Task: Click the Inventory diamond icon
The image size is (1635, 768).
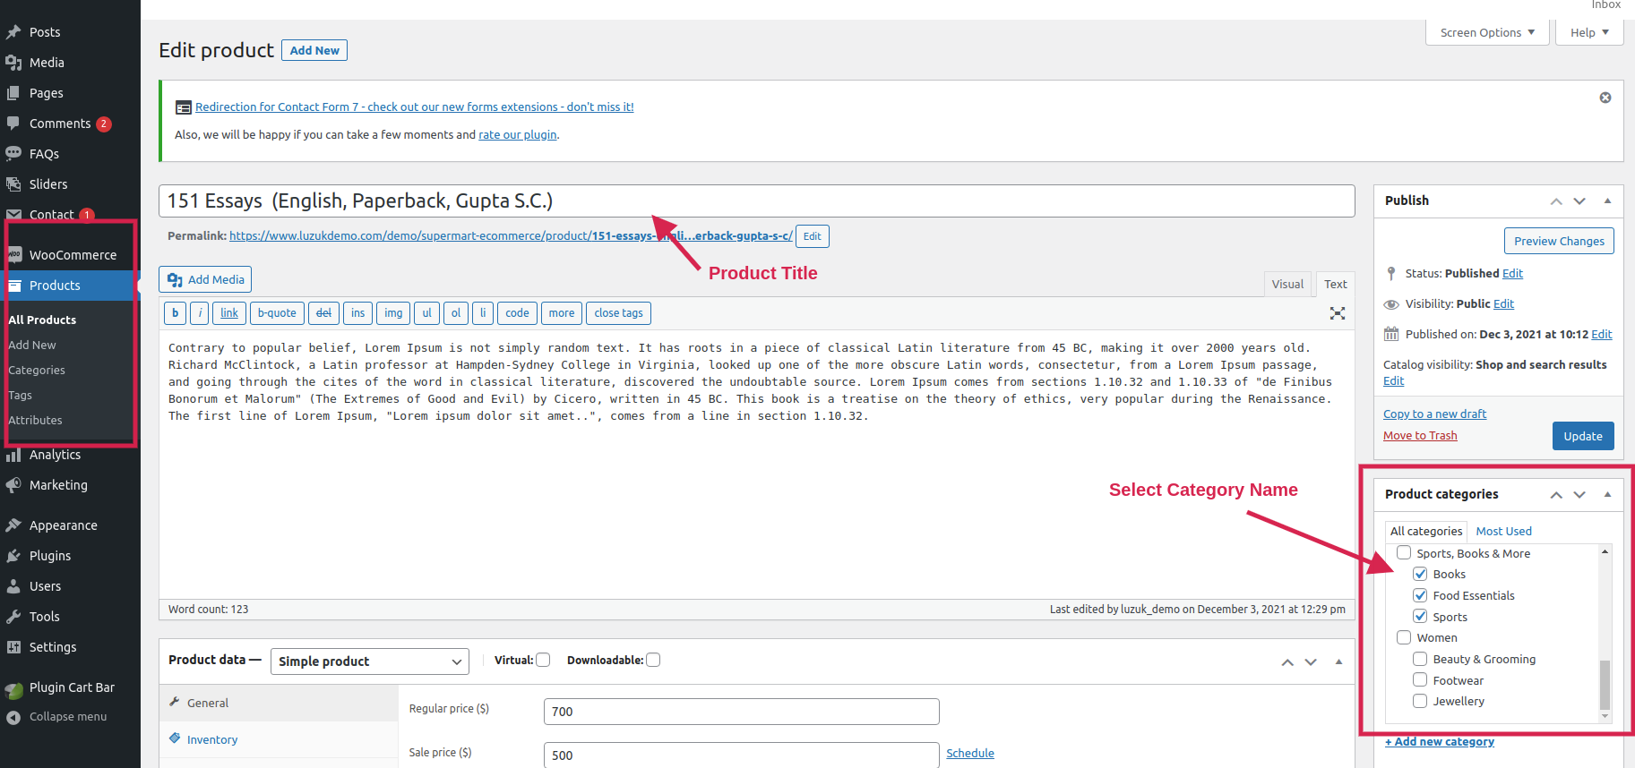Action: click(175, 738)
